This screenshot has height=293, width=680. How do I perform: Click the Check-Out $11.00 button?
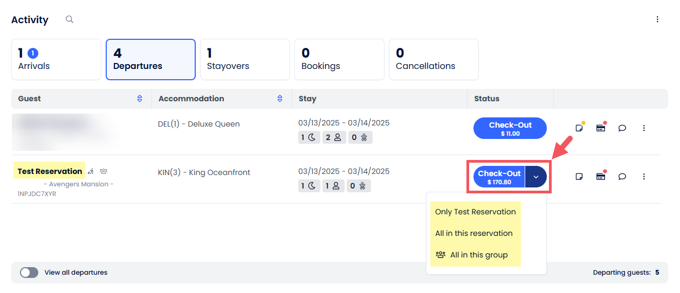[x=510, y=128]
